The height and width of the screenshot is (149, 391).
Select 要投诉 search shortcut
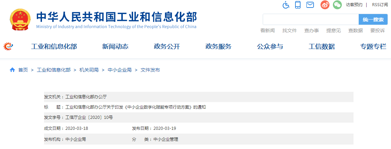378,30
